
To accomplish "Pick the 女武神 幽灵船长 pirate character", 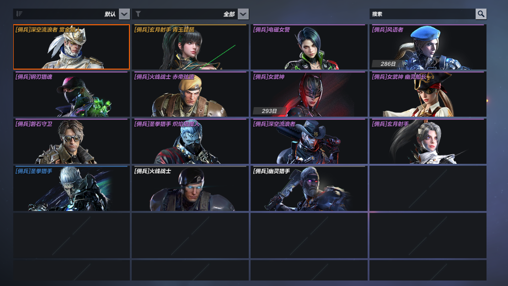I will [x=428, y=94].
